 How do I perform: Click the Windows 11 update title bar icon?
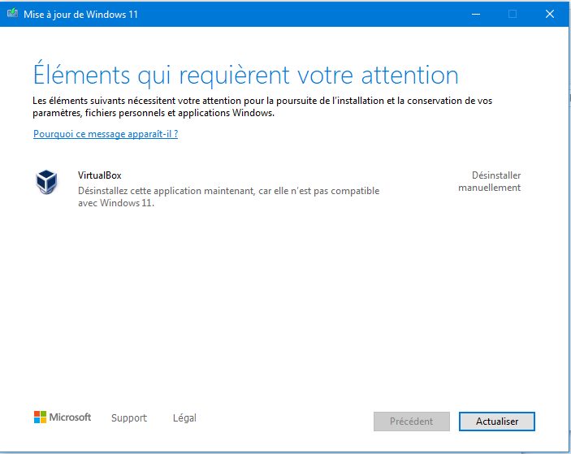[12, 14]
